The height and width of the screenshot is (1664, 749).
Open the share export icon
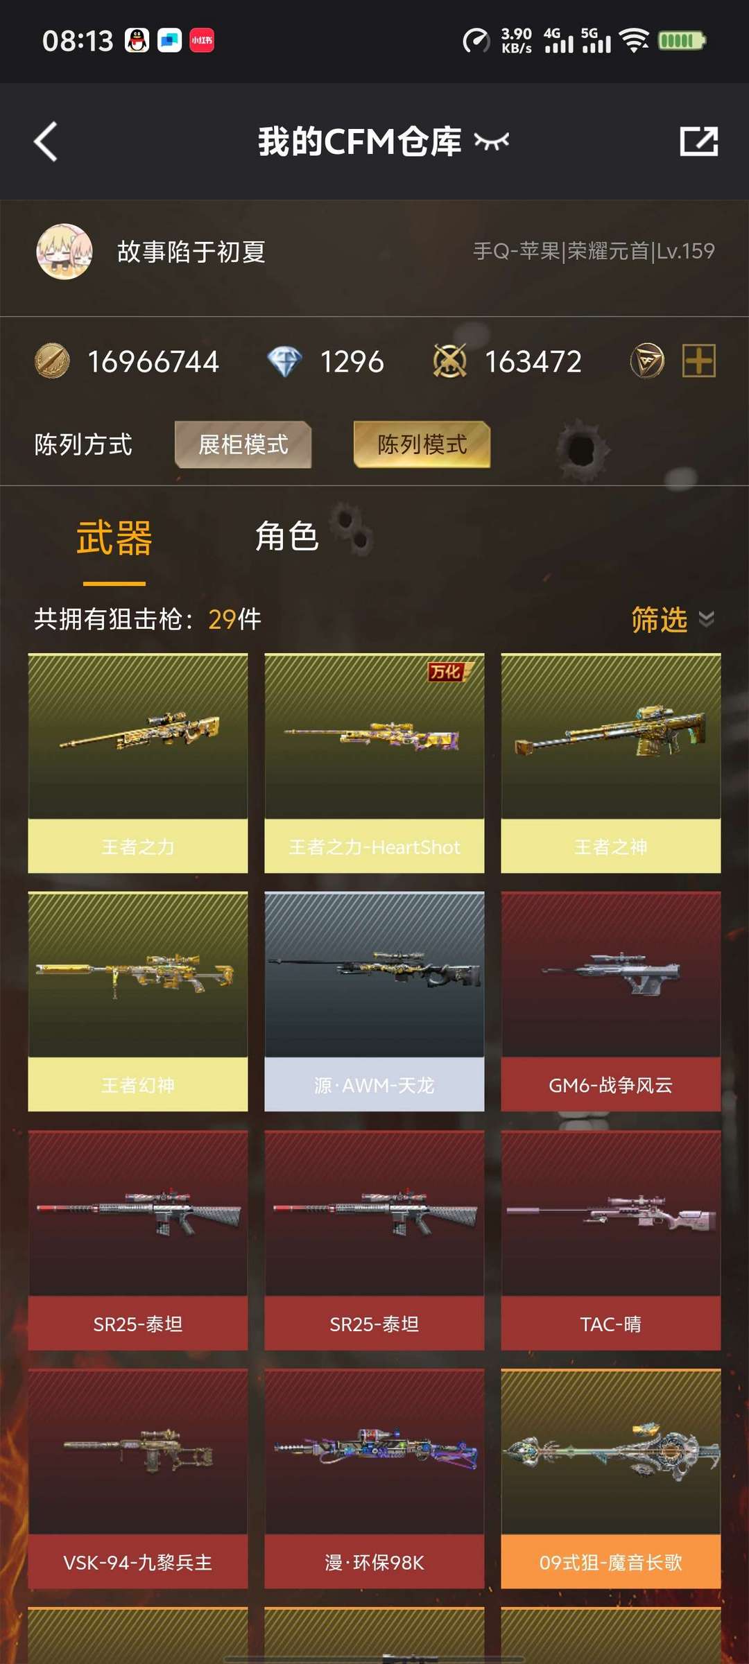pos(698,141)
